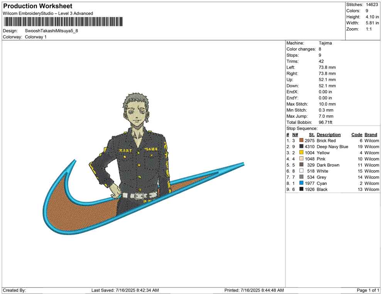Viewport: 382px width, 294px height.
Task: Click the "Right:" extent label
Action: click(292, 73)
